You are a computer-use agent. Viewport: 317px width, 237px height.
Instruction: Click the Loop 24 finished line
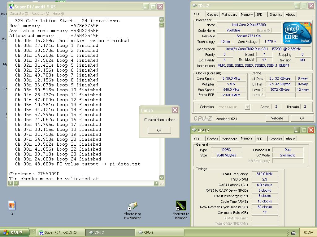coord(58,159)
